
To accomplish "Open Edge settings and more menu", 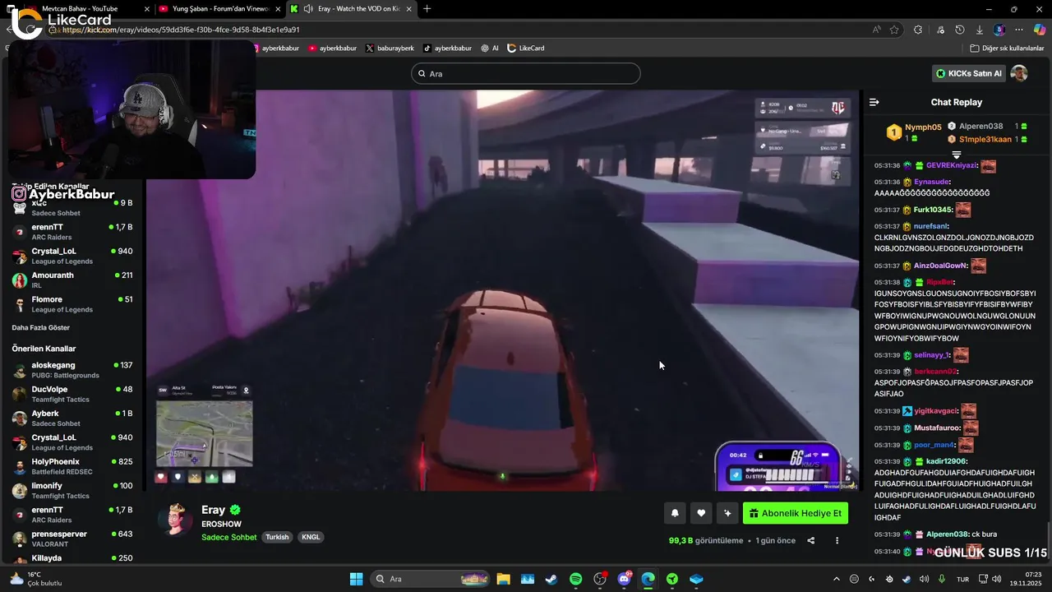I will point(1020,30).
